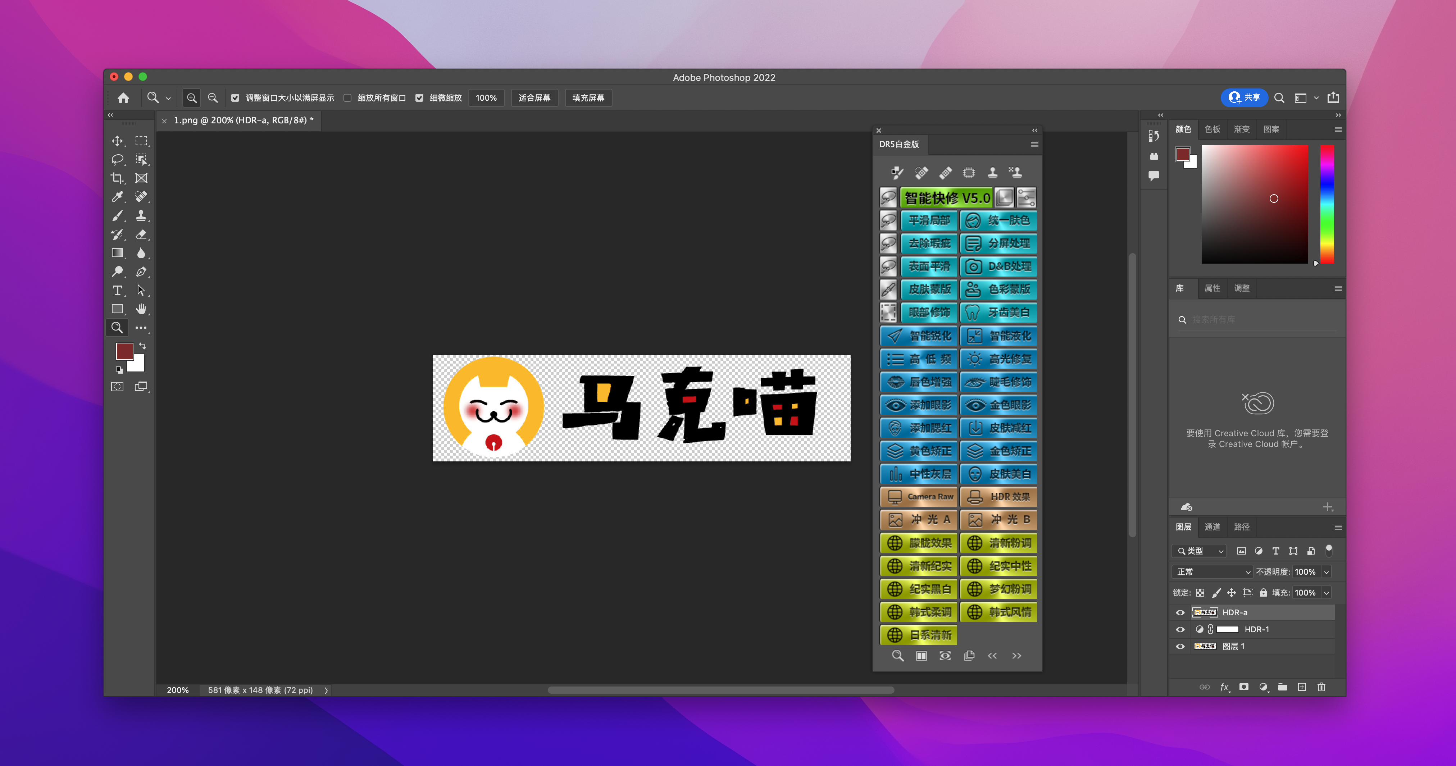Click the 搜索所有库 library search field
The height and width of the screenshot is (766, 1456).
coord(1260,319)
